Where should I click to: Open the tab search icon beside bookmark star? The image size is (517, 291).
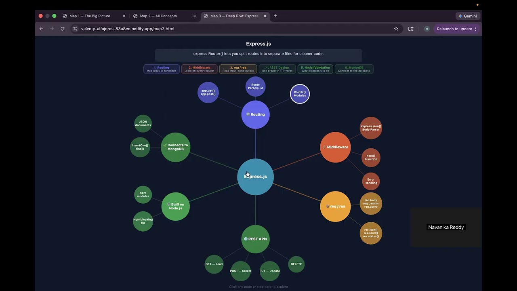click(411, 29)
